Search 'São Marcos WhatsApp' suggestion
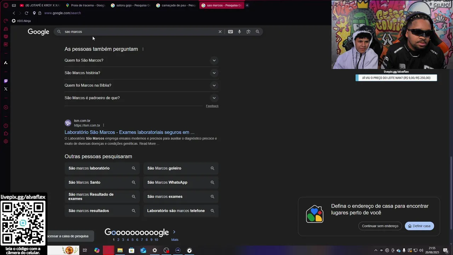453x255 pixels. [x=181, y=182]
